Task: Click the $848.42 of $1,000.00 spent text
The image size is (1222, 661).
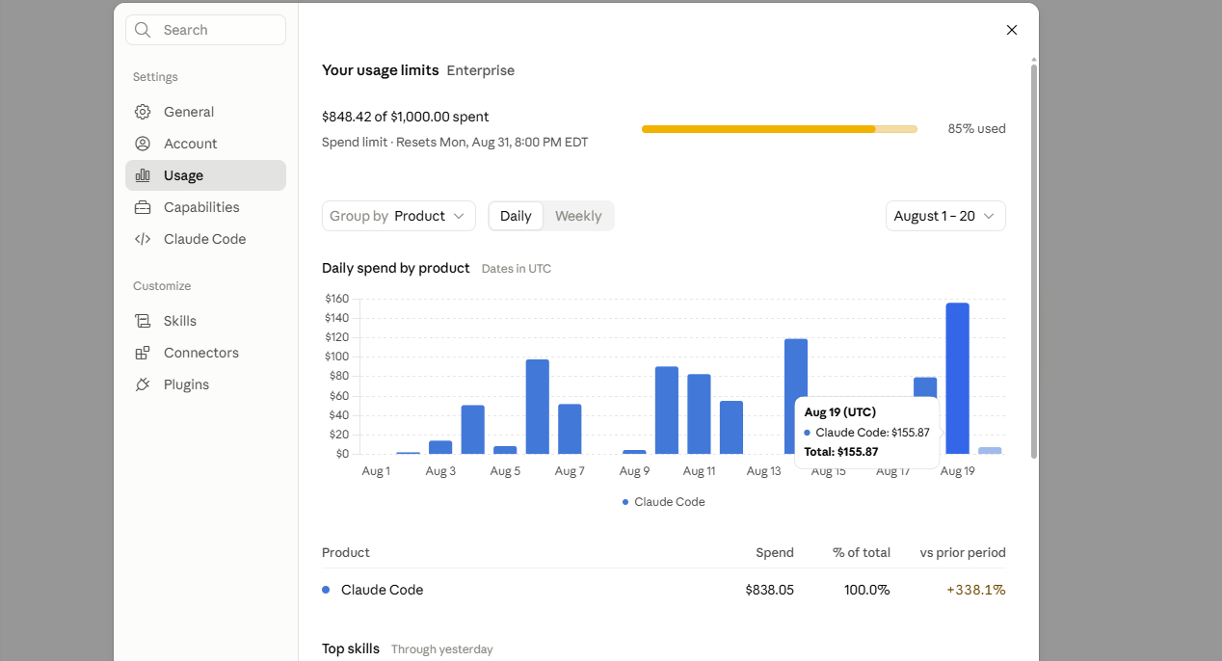Action: (x=406, y=117)
